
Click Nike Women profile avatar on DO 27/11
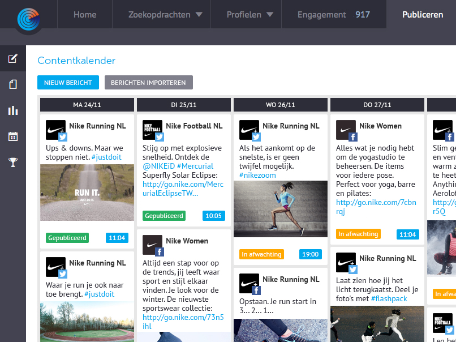(346, 130)
